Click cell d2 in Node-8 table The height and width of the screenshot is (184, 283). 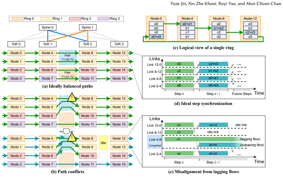pos(219,37)
